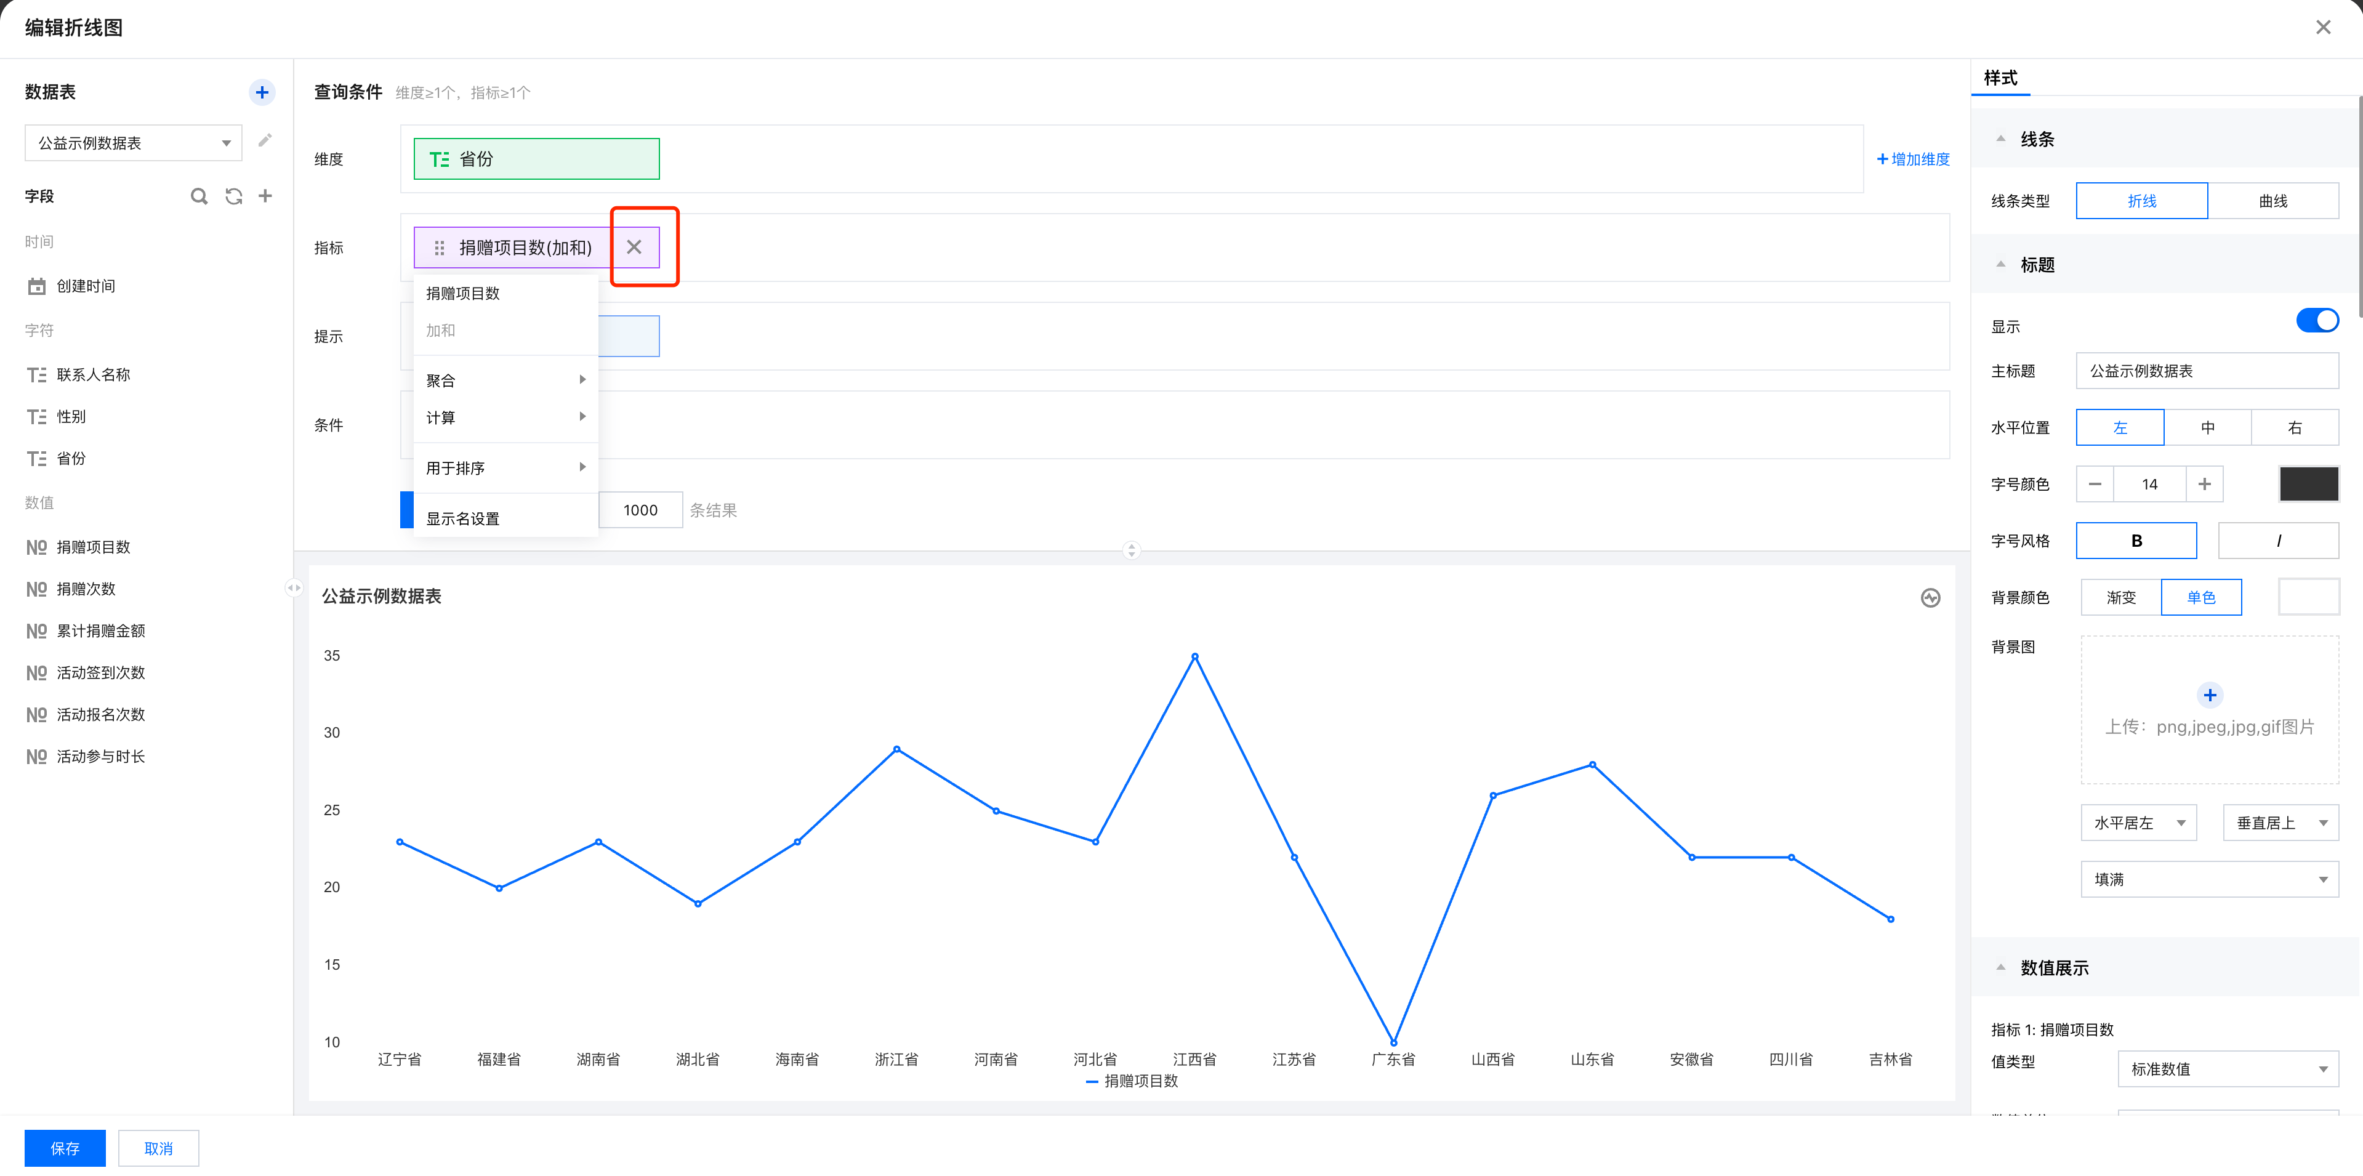This screenshot has width=2363, height=1176.
Task: Click the chart settings icon at the chart's top right
Action: pyautogui.click(x=1930, y=598)
